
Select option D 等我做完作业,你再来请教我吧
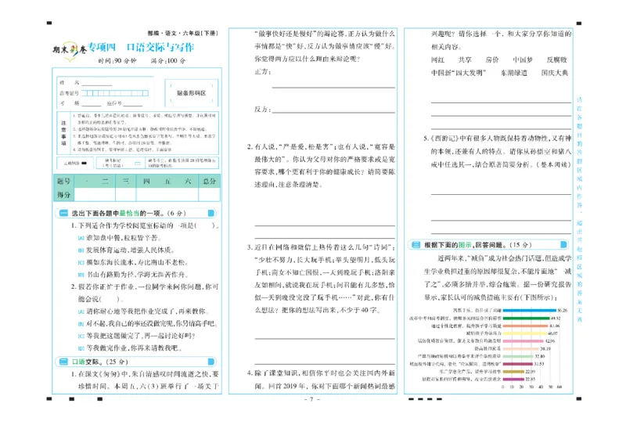pos(130,348)
